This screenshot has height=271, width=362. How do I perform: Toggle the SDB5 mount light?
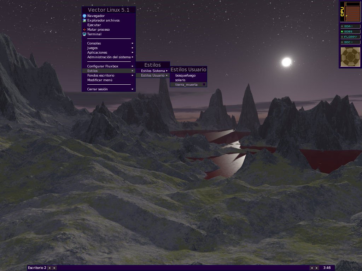coord(342,31)
